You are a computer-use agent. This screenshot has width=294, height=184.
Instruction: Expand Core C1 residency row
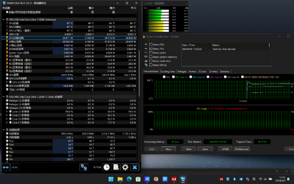click(x=7, y=115)
